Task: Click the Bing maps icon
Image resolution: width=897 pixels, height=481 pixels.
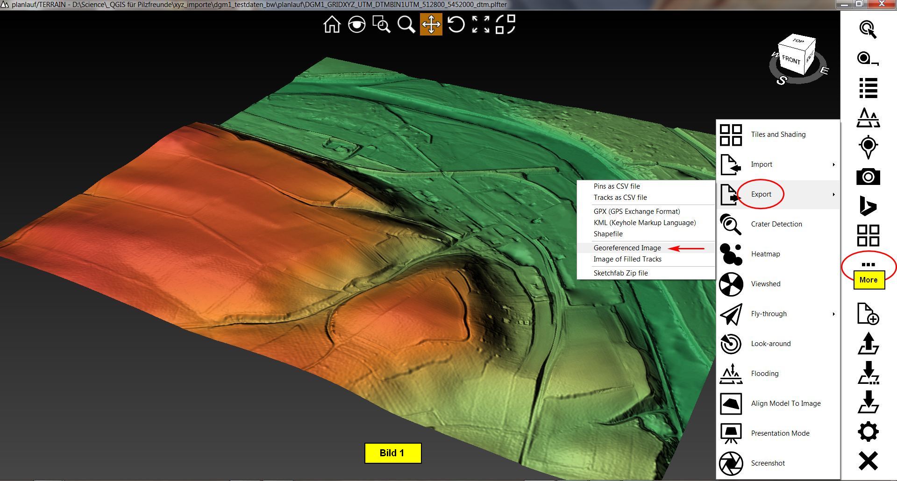Action: pos(868,206)
